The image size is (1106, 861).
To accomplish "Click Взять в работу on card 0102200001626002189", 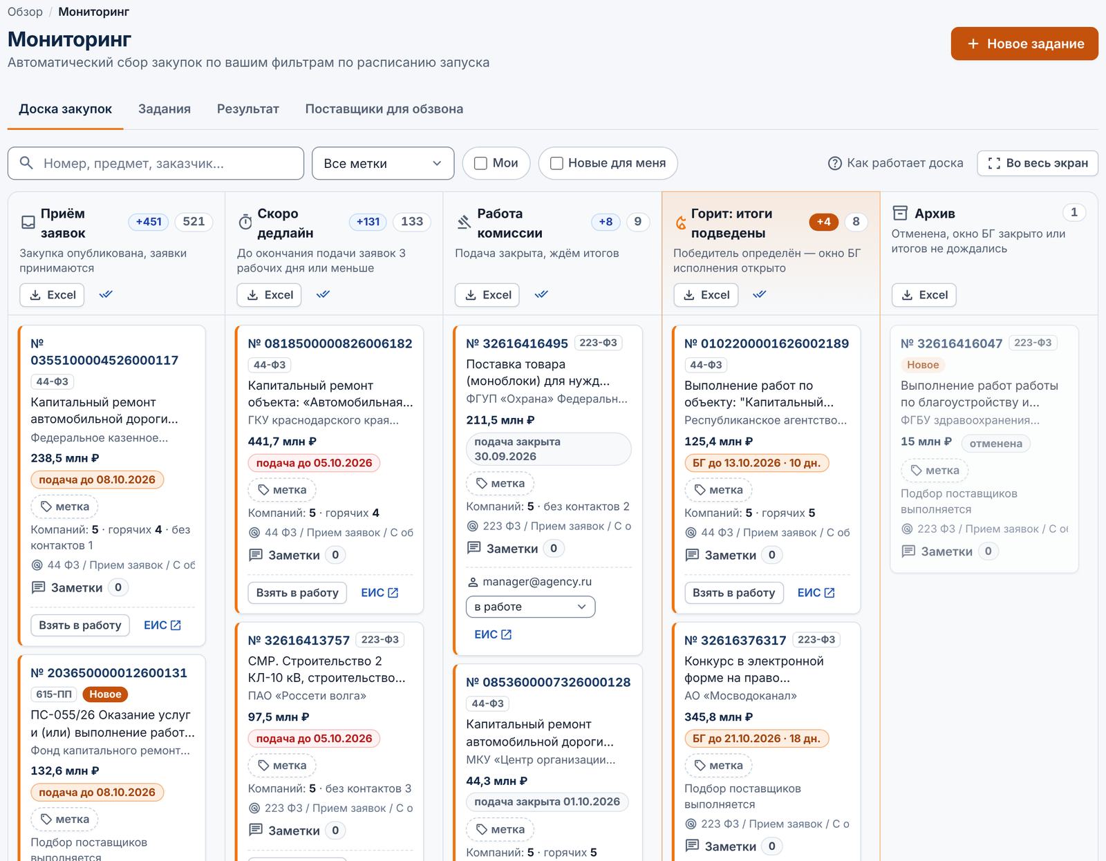I will click(x=734, y=593).
